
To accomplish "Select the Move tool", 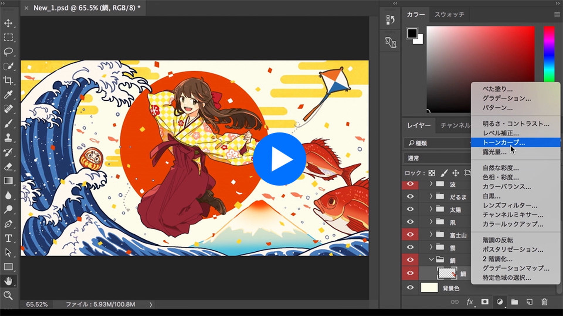I will [x=8, y=23].
